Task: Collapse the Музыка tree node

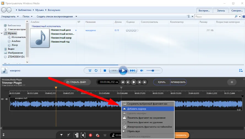Action: 2,33
